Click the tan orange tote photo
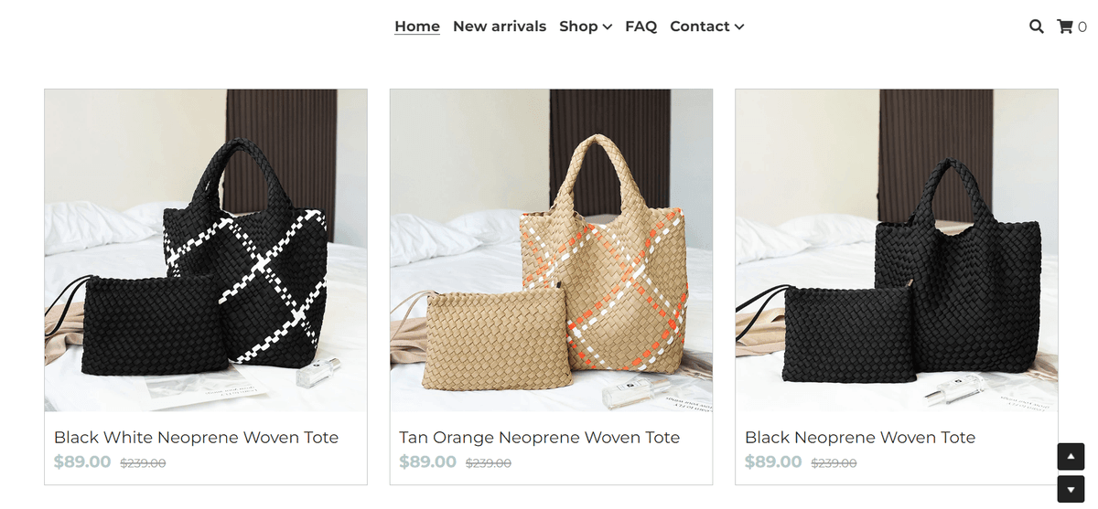1098x509 pixels. 551,250
